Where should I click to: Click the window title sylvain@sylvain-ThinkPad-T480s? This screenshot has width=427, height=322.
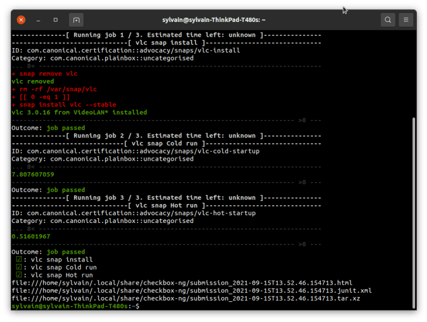[x=213, y=20]
